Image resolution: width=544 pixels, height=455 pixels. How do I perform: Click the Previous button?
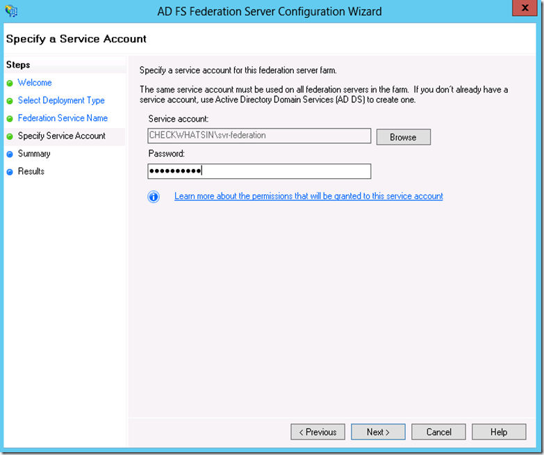[318, 432]
